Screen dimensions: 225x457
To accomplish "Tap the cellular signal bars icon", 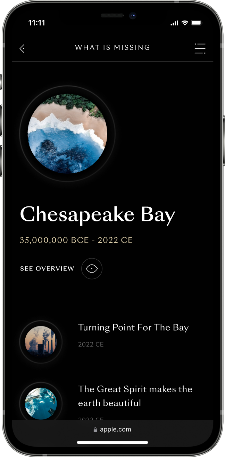I will tap(174, 23).
